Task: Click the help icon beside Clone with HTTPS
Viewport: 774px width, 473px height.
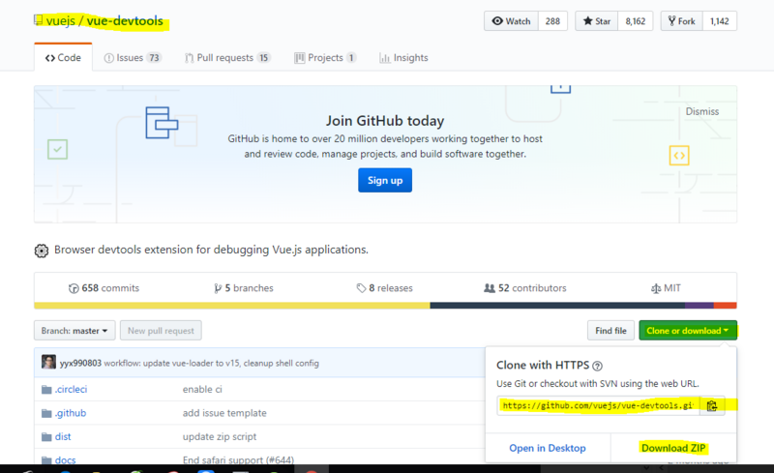Action: (597, 366)
